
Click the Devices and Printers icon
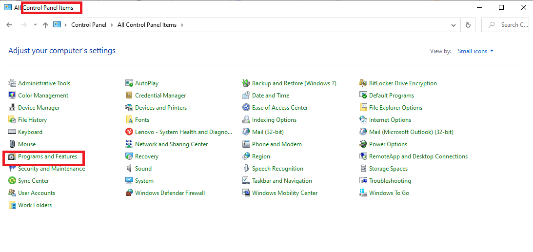129,108
